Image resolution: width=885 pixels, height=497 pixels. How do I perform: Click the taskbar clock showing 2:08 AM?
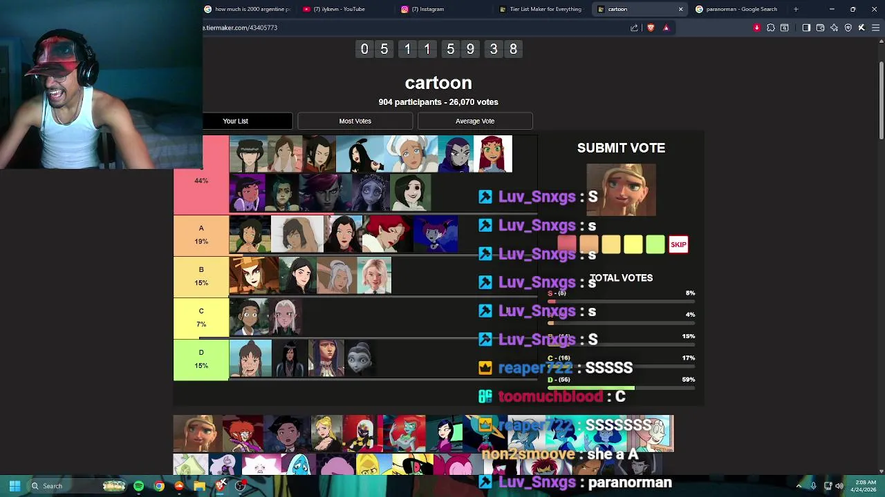pos(865,486)
